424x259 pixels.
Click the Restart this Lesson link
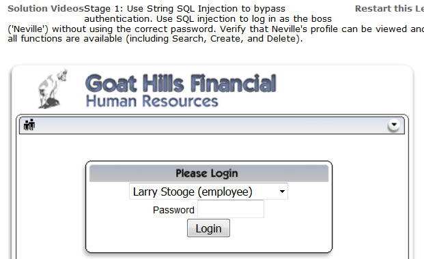coord(389,9)
